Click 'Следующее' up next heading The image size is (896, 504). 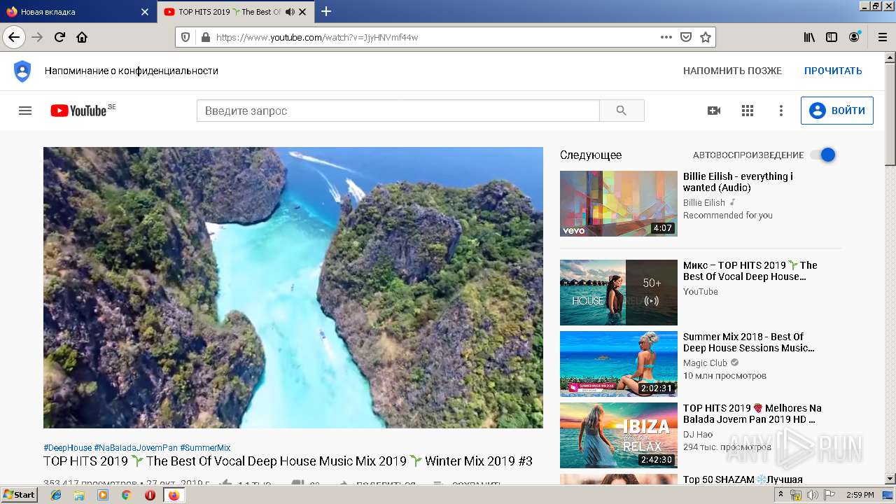coord(591,155)
